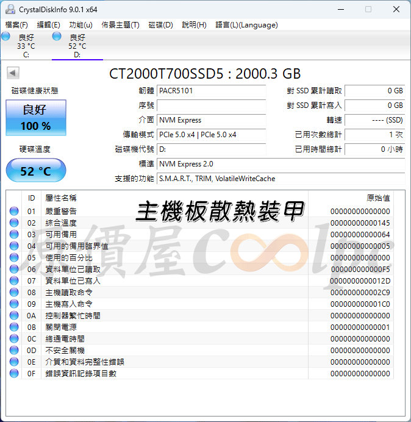
Task: Close the CrystalDiskInfo window
Action: pos(396,9)
